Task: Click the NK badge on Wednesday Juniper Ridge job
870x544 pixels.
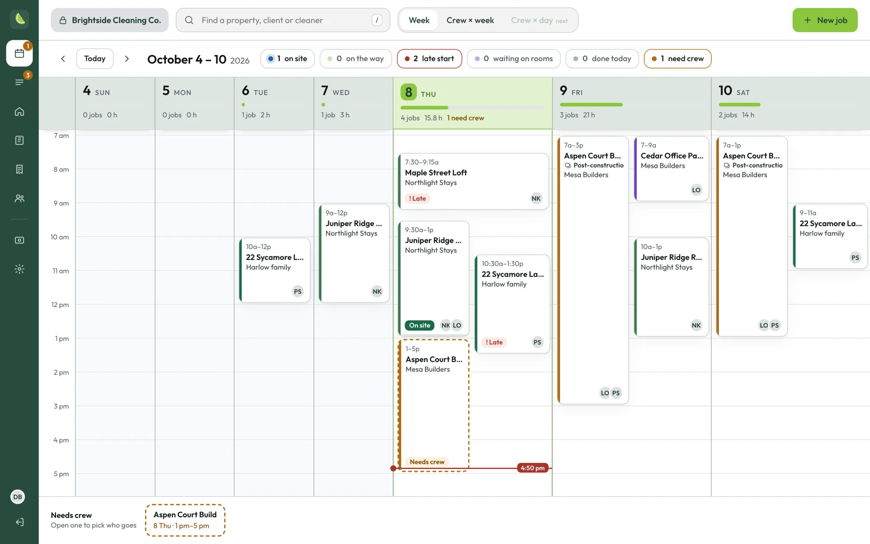Action: 377,292
